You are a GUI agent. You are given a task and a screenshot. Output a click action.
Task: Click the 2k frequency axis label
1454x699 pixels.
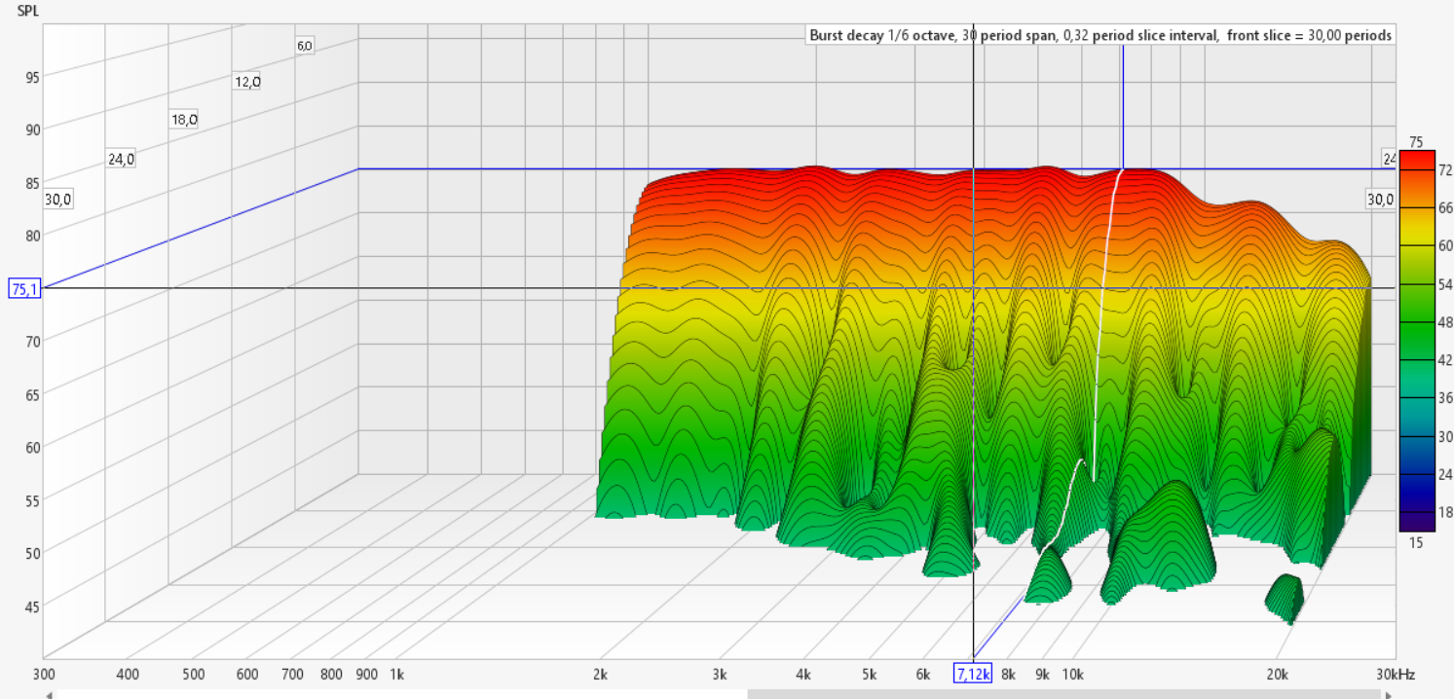601,674
